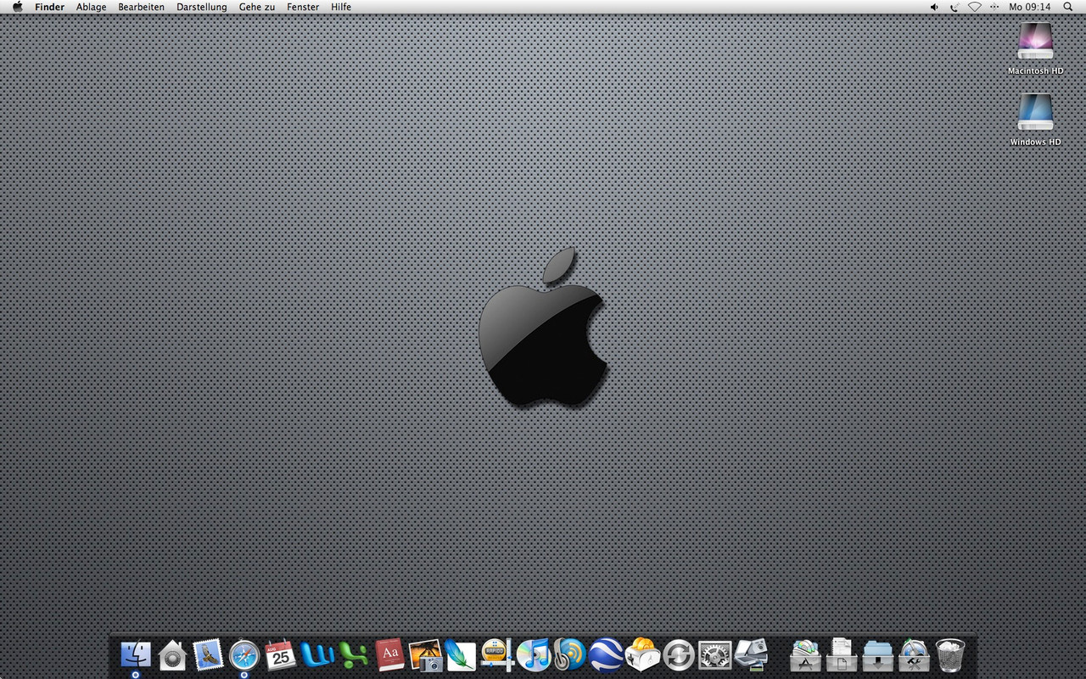Launch the grey sync arrows app
This screenshot has width=1086, height=679.
coord(679,655)
